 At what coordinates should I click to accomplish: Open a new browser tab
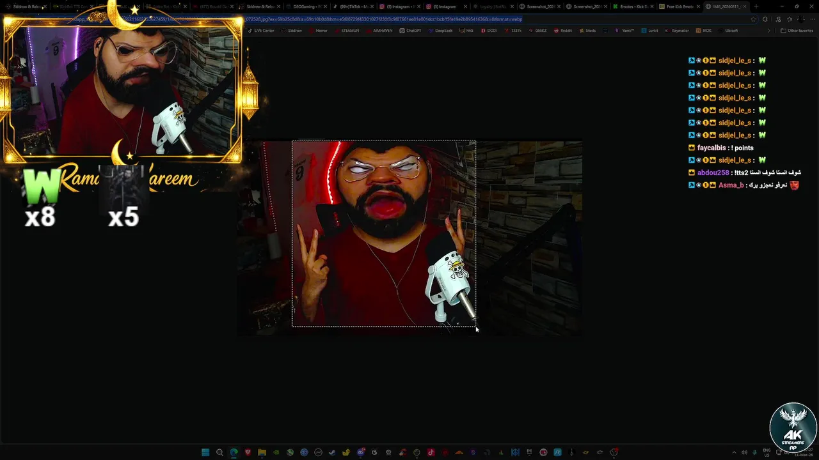click(x=756, y=6)
